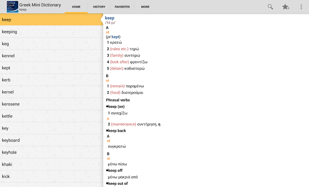Select 'kettle' from the word list
The image size is (309, 187).
pyautogui.click(x=51, y=116)
